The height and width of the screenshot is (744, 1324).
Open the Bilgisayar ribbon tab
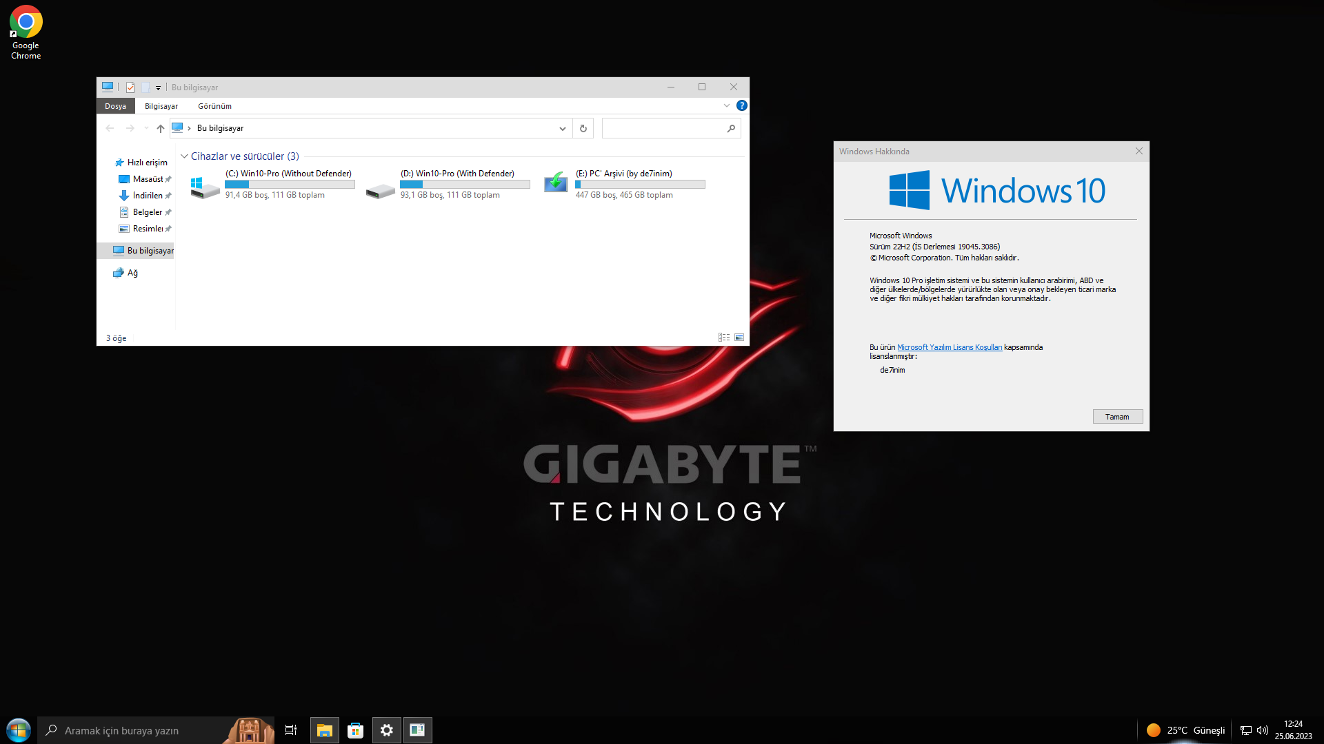coord(161,106)
